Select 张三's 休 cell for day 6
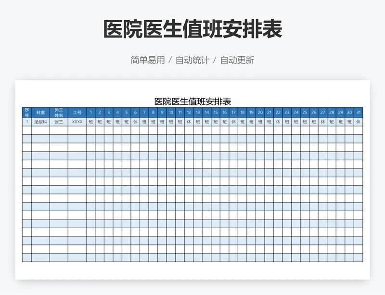385x295 pixels. 135,122
